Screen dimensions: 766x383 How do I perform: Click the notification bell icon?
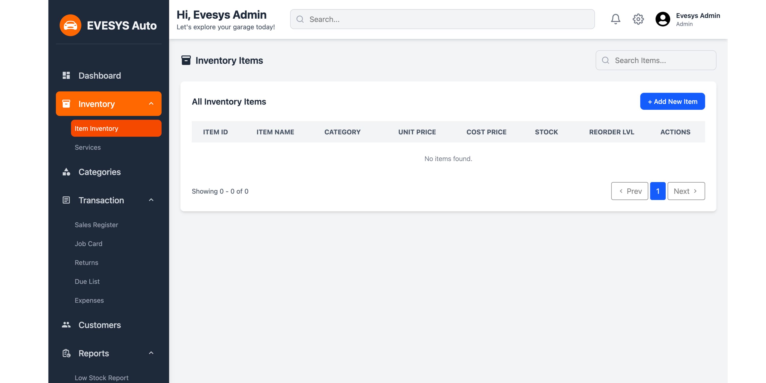pos(616,19)
